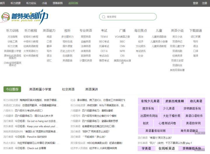Select the 英语演讲 tab
Viewport: 210px width, 154px height.
[92, 89]
